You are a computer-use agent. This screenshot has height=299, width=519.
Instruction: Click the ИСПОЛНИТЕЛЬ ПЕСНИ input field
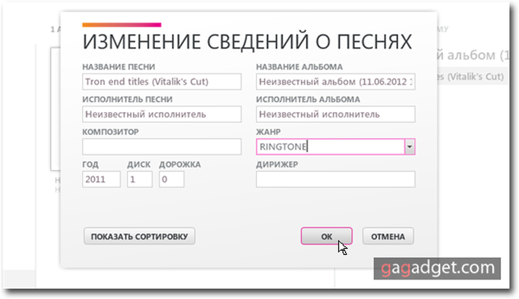click(162, 115)
